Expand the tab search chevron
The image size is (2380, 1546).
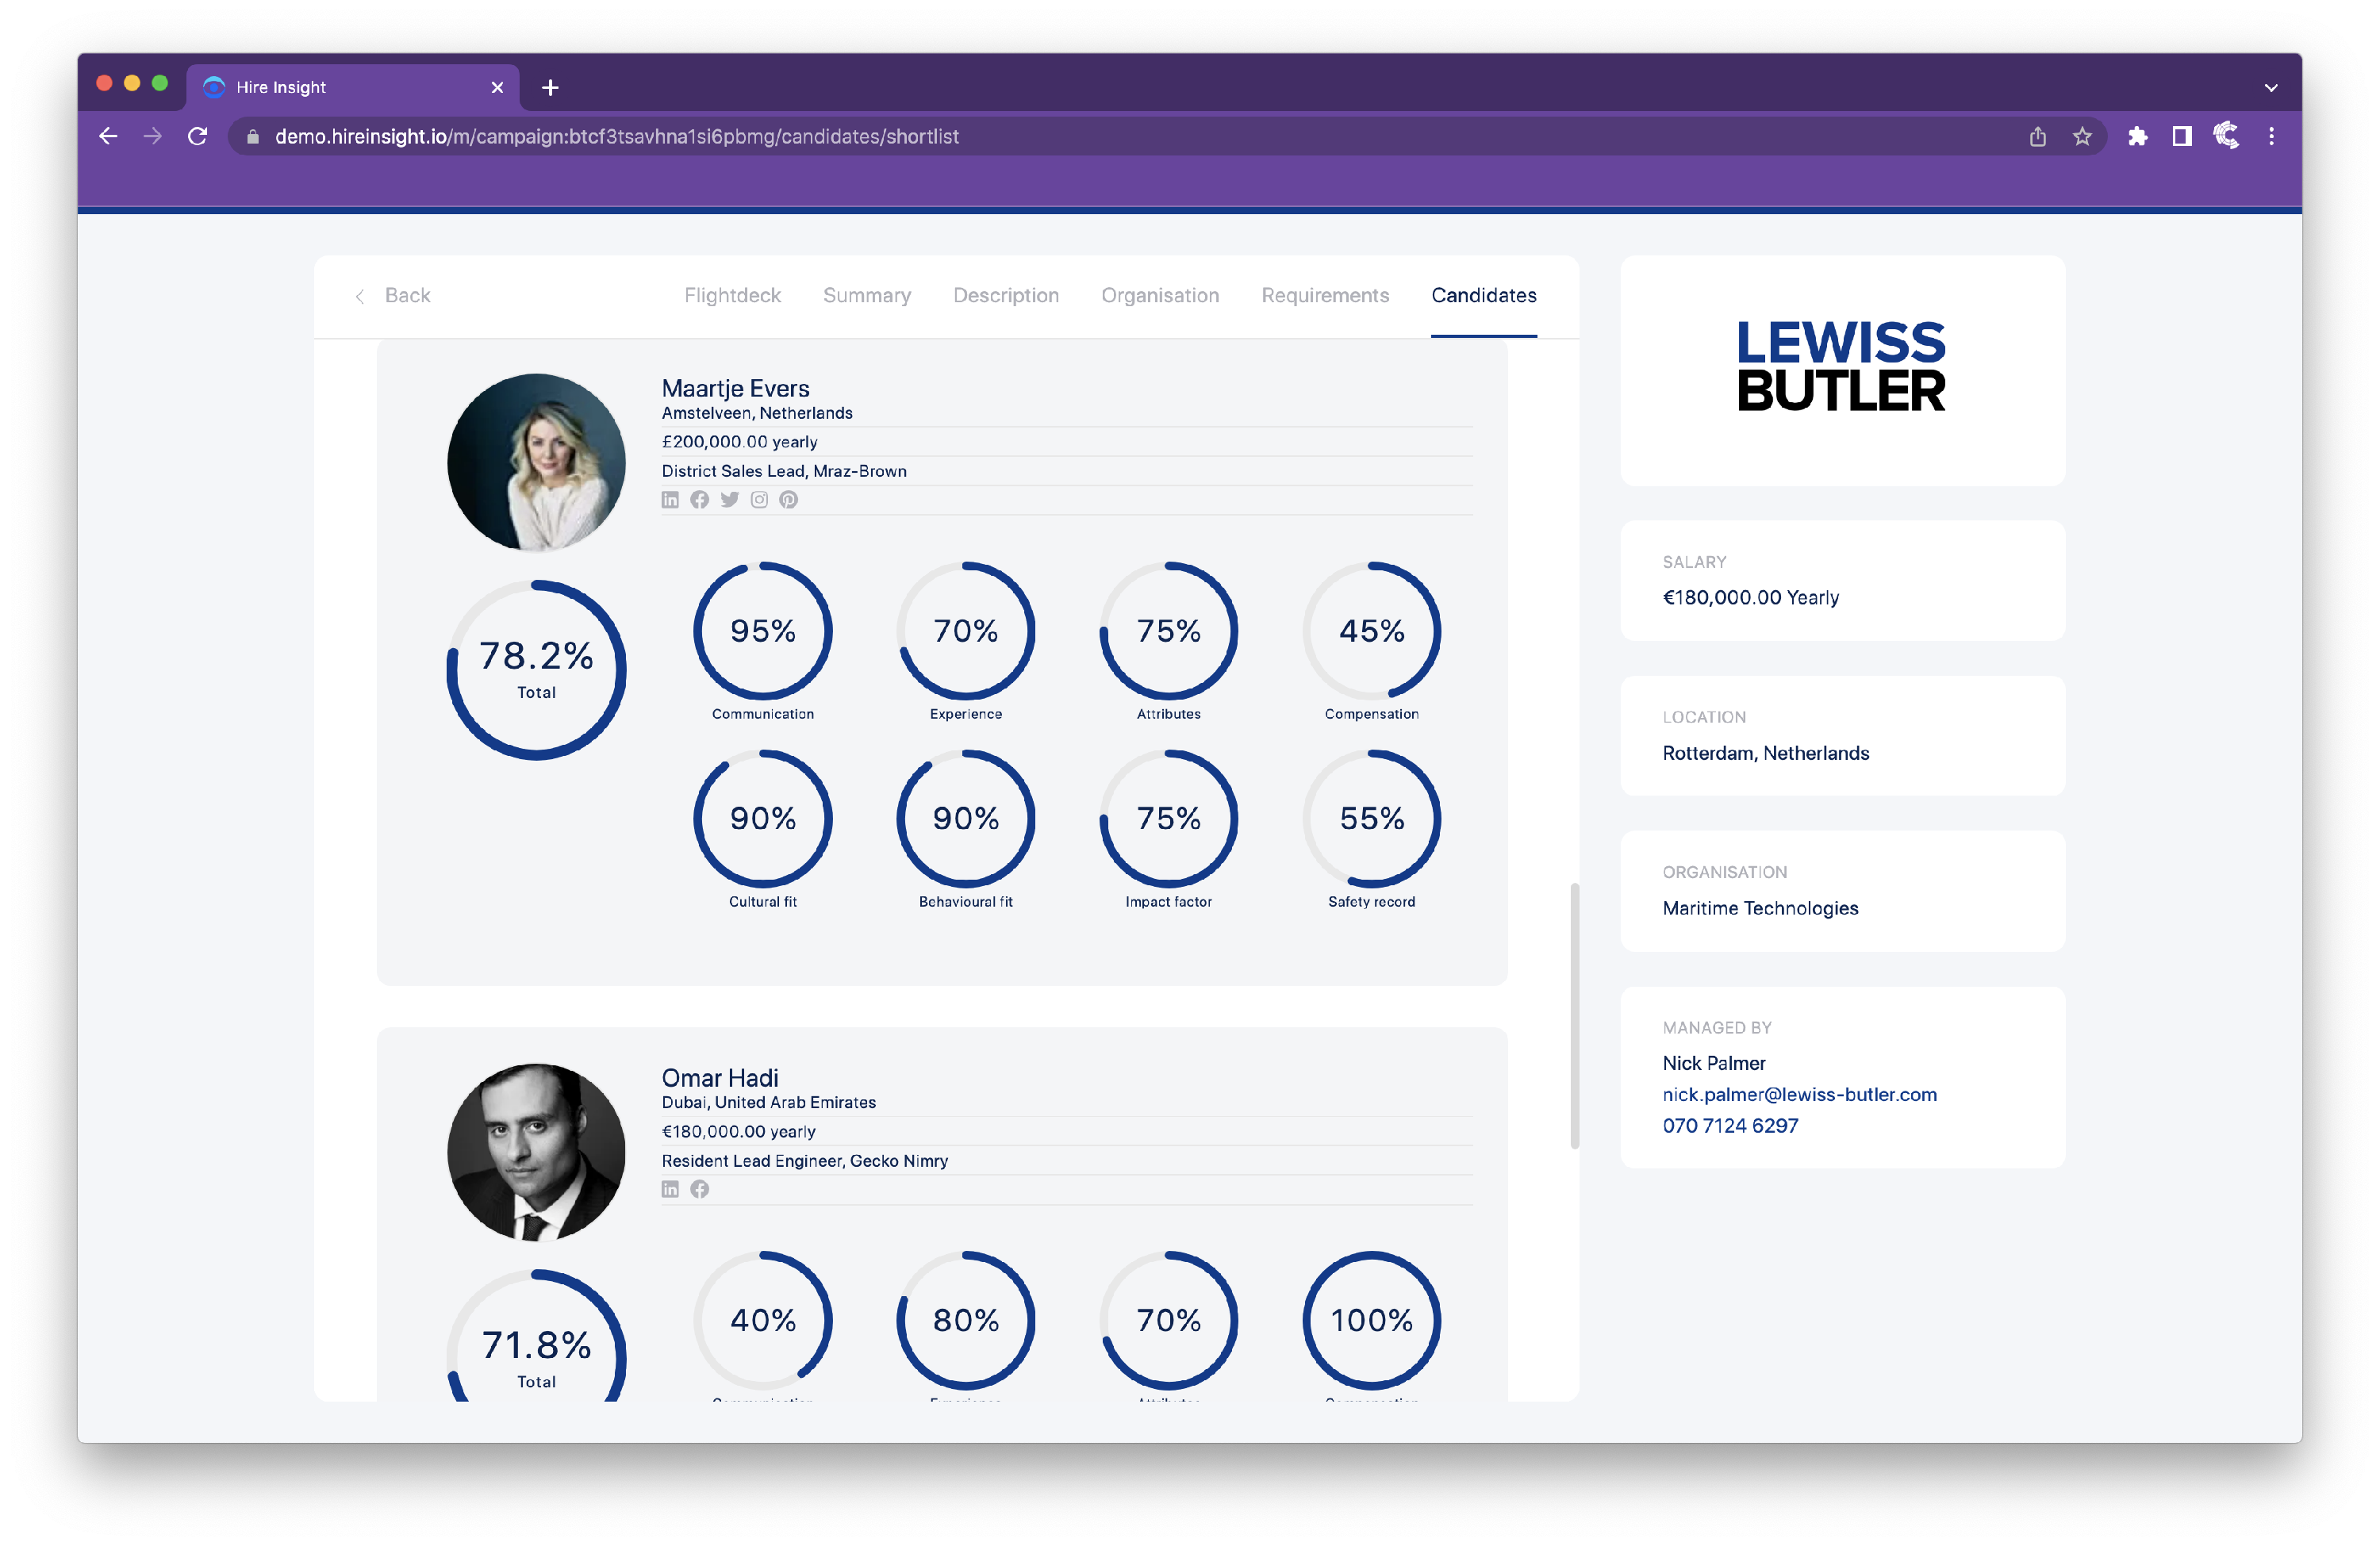tap(2271, 88)
